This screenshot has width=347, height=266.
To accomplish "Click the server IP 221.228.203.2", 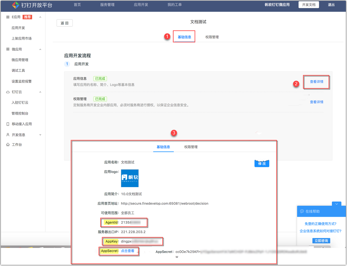I will 133,232.
